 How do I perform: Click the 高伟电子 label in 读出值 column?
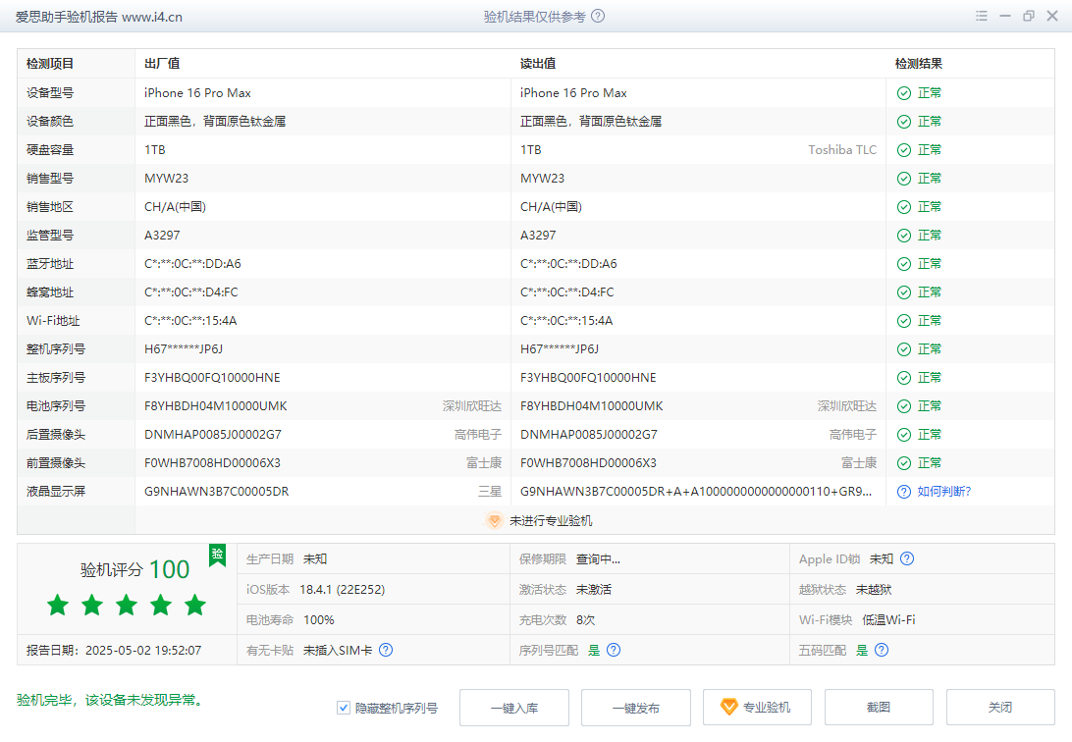(x=853, y=435)
